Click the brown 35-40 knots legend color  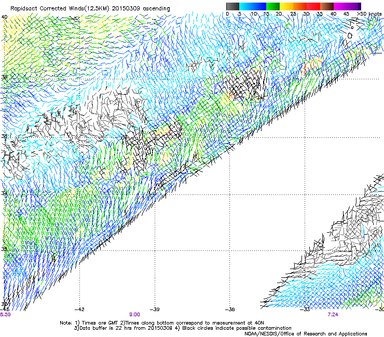(x=327, y=6)
